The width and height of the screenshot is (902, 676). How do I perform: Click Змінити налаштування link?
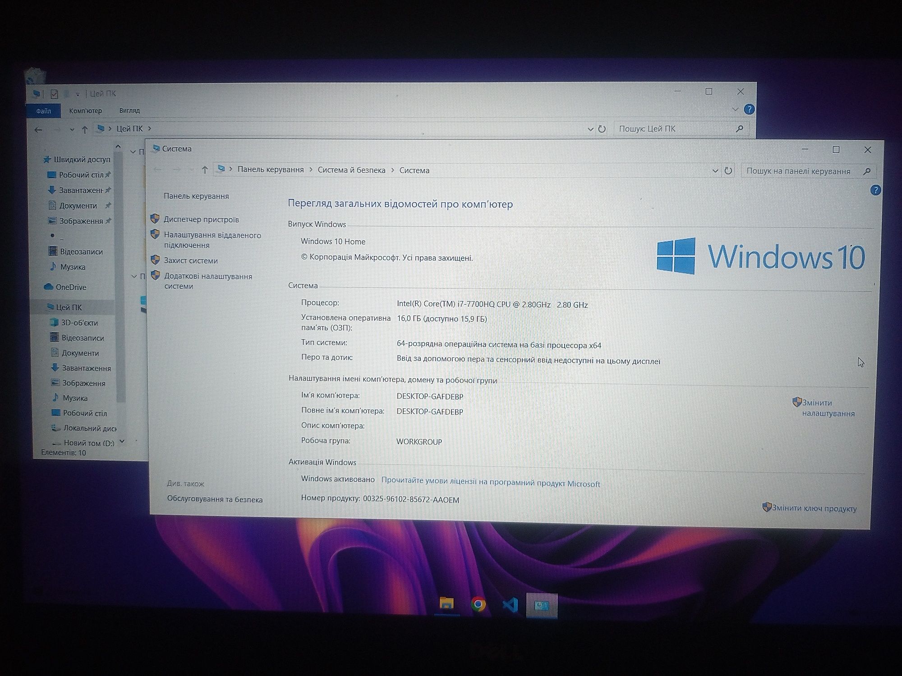[x=828, y=408]
